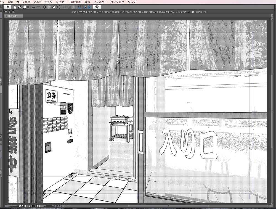Redo the undone action

coord(38,7)
